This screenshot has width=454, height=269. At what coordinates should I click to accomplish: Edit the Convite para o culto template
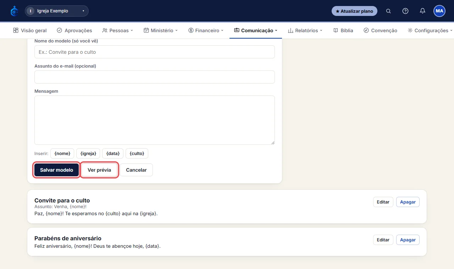pyautogui.click(x=383, y=202)
